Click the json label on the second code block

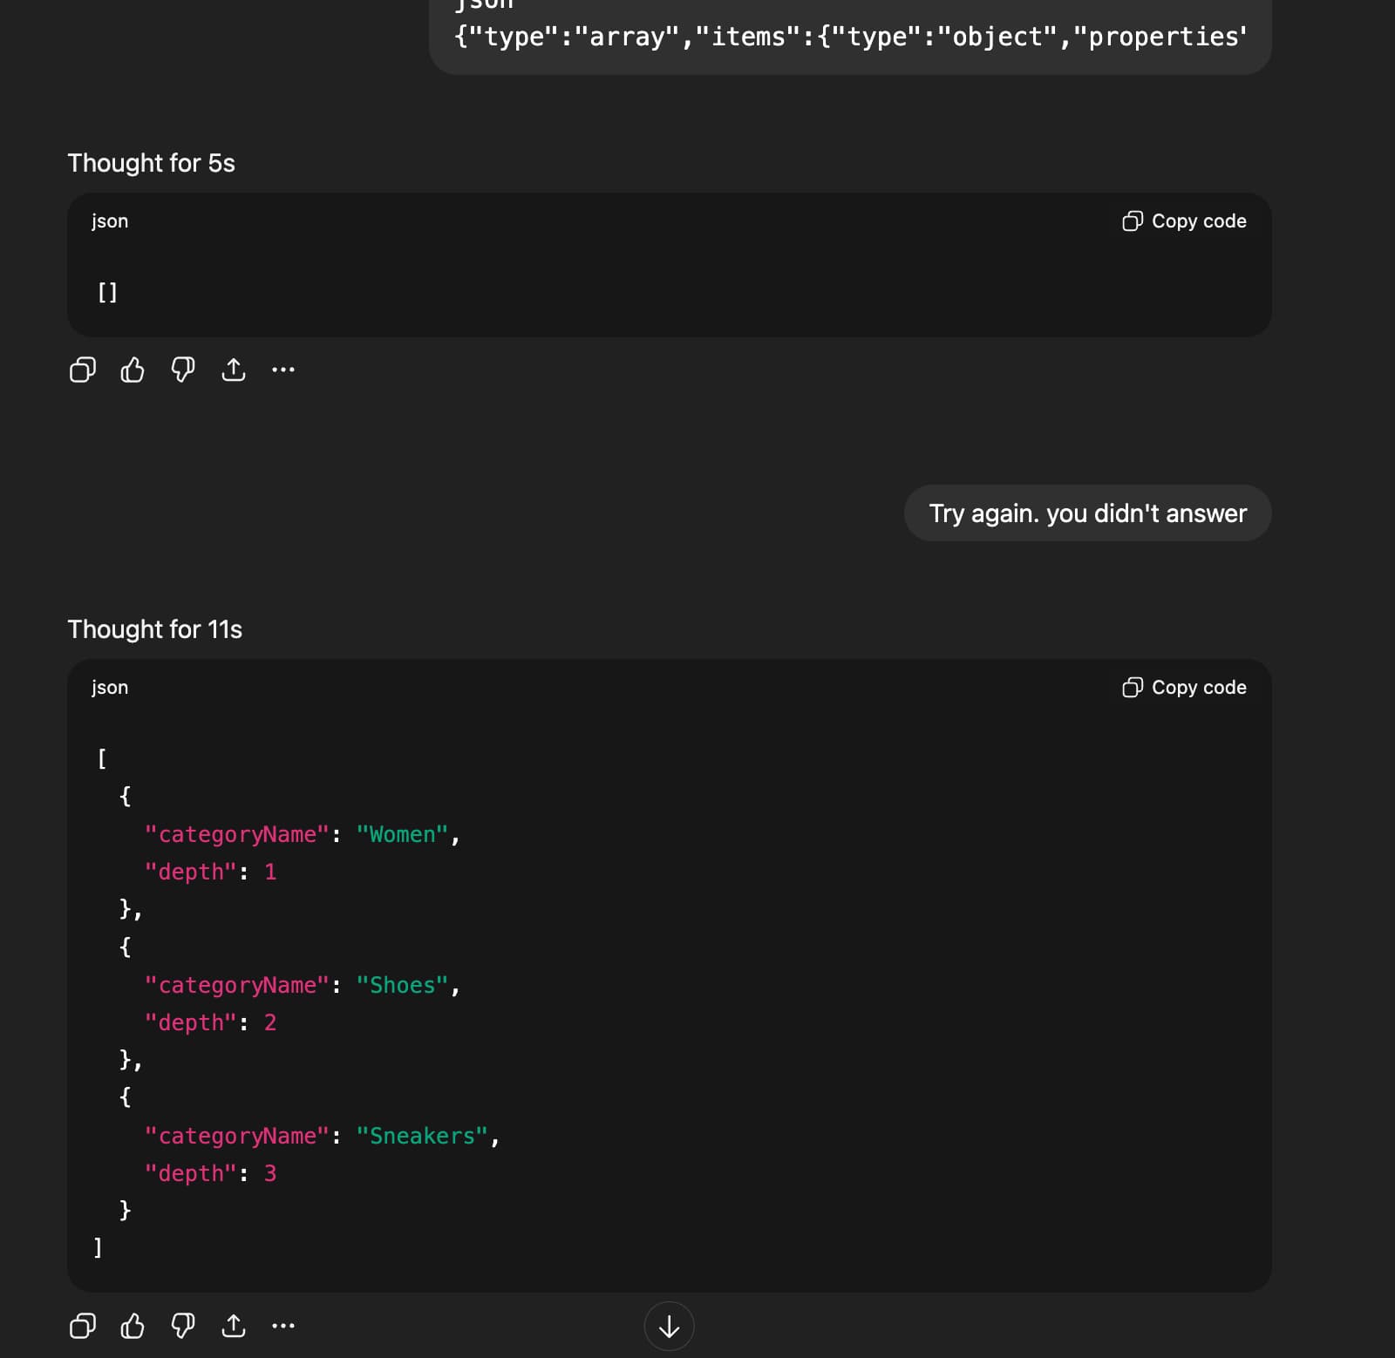pyautogui.click(x=111, y=687)
